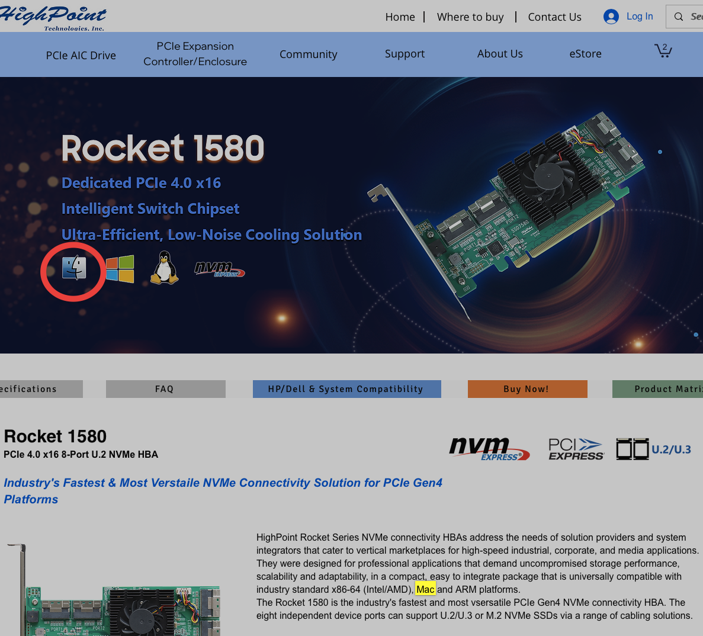Click the Buy Now! button
This screenshot has width=703, height=636.
[x=527, y=389]
